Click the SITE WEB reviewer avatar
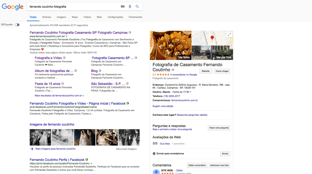 tap(156, 172)
